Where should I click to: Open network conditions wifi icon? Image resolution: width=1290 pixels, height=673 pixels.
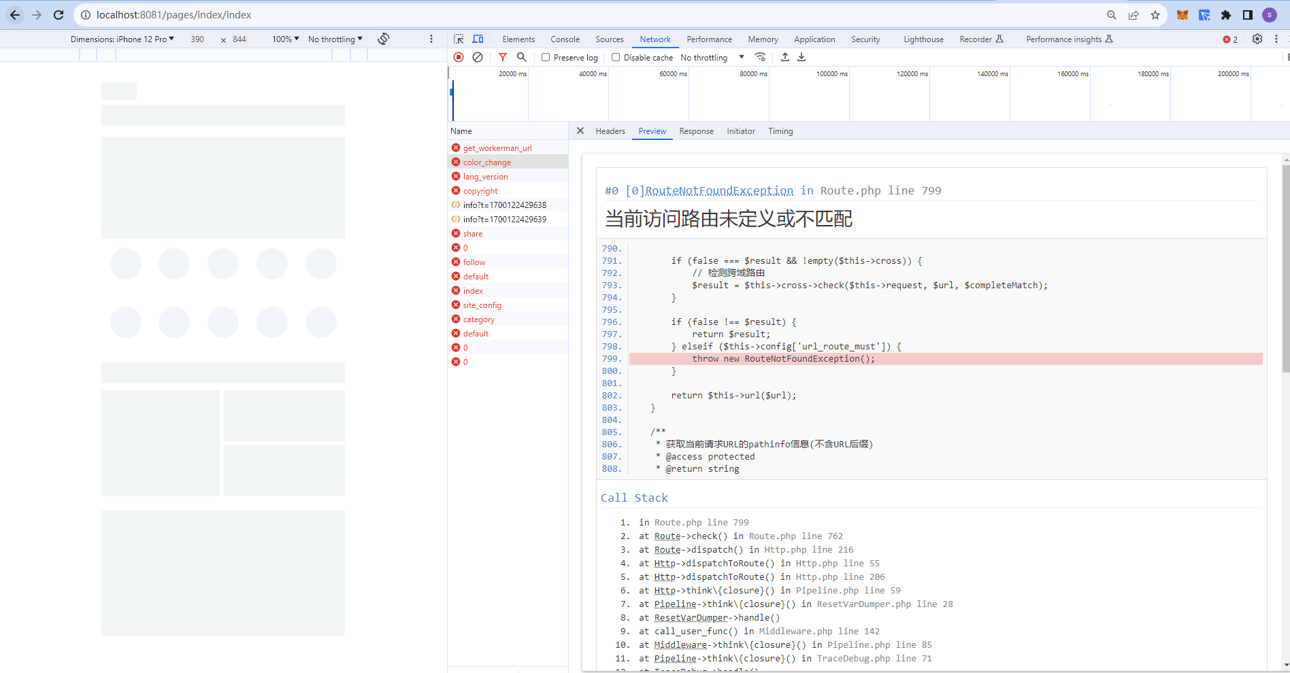[x=761, y=57]
